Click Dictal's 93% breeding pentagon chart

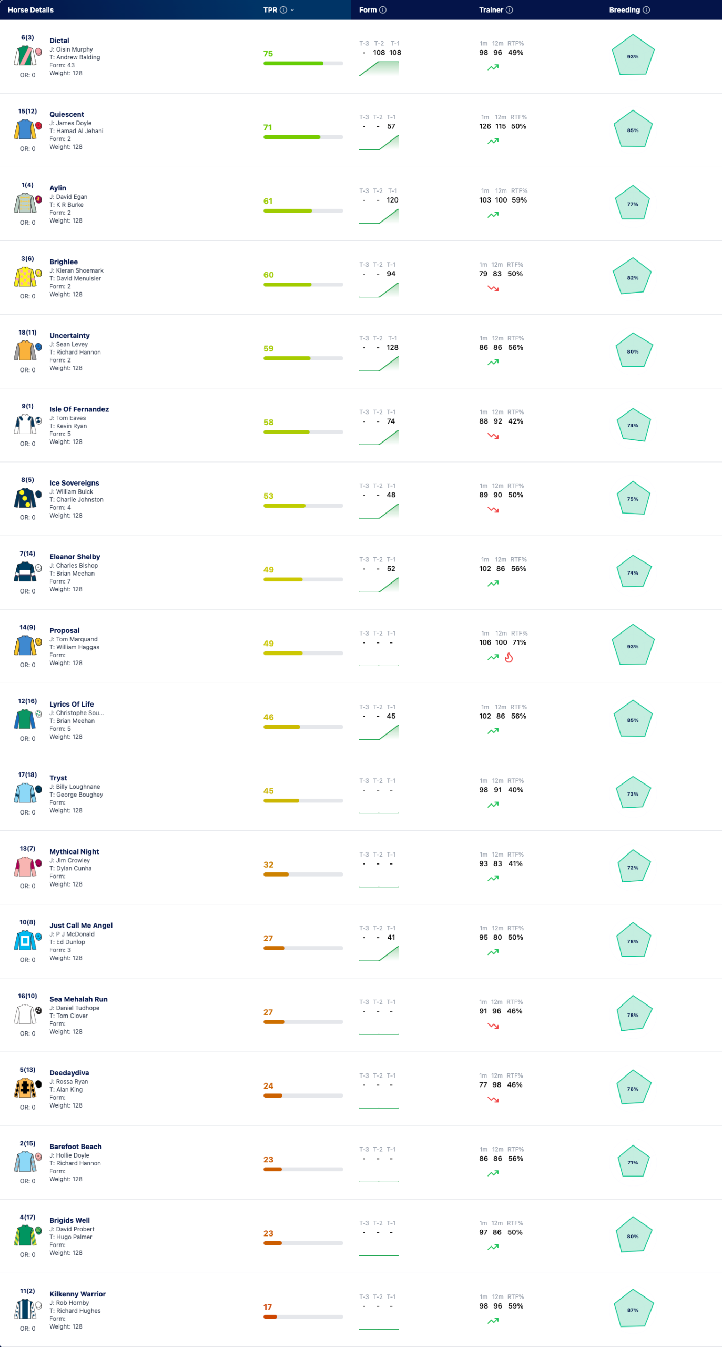click(x=633, y=55)
